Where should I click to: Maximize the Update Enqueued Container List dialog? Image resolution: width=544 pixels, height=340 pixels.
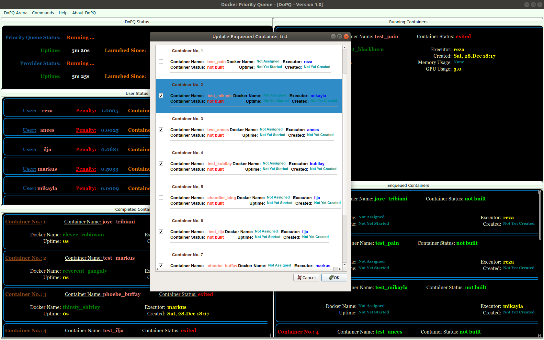pos(340,37)
